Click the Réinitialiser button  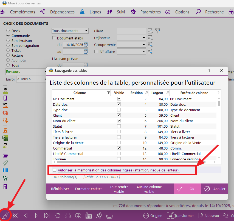(60, 189)
